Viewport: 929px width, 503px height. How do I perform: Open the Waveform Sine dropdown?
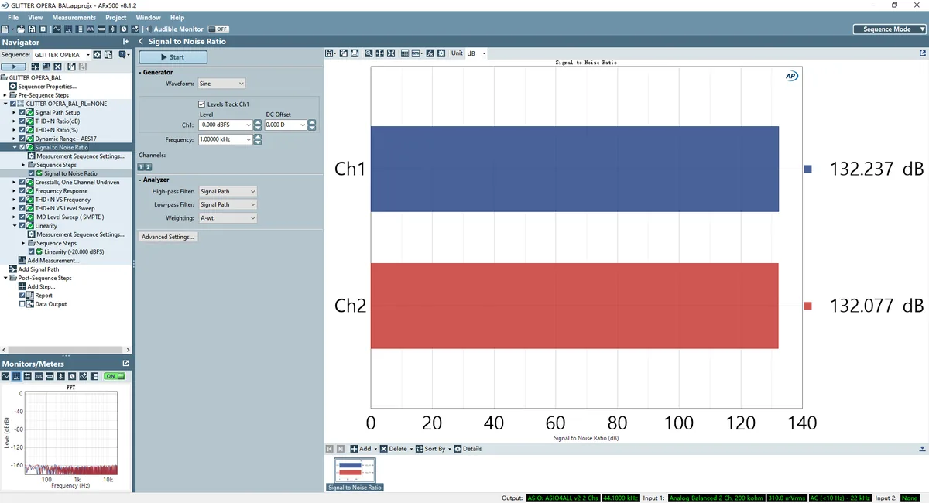221,84
